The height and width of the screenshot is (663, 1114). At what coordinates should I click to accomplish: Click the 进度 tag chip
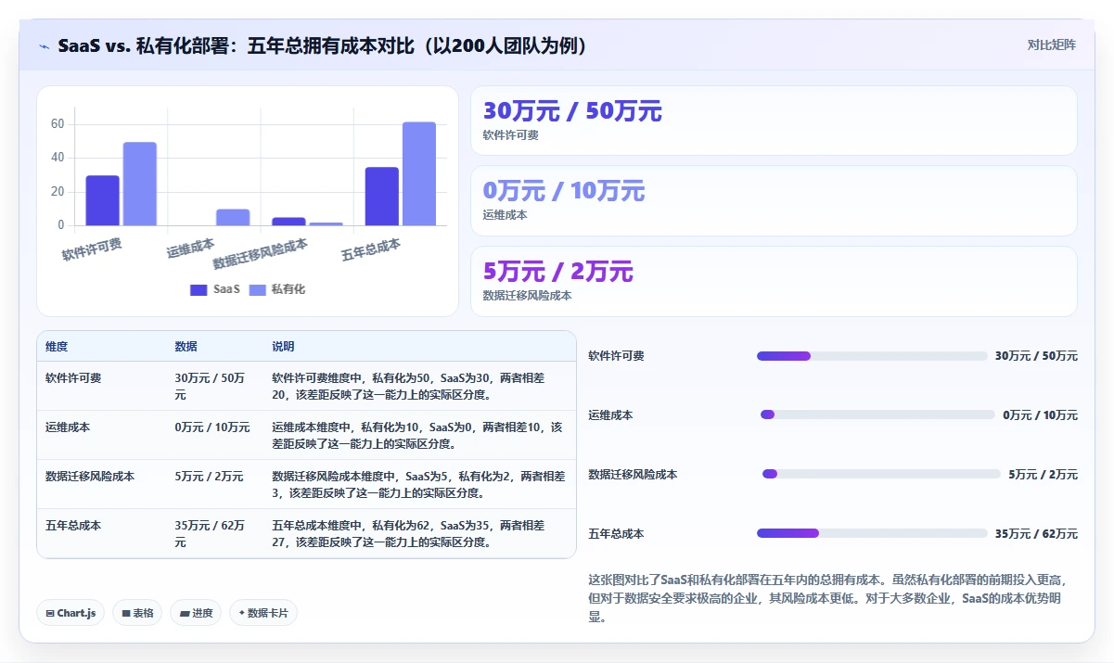pyautogui.click(x=196, y=613)
